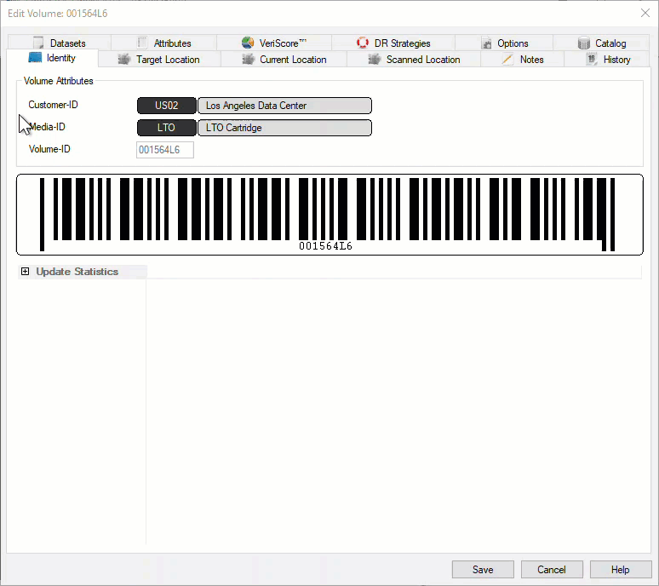Cancel editing the volume
Viewport: 659px width, 586px height.
pos(552,570)
